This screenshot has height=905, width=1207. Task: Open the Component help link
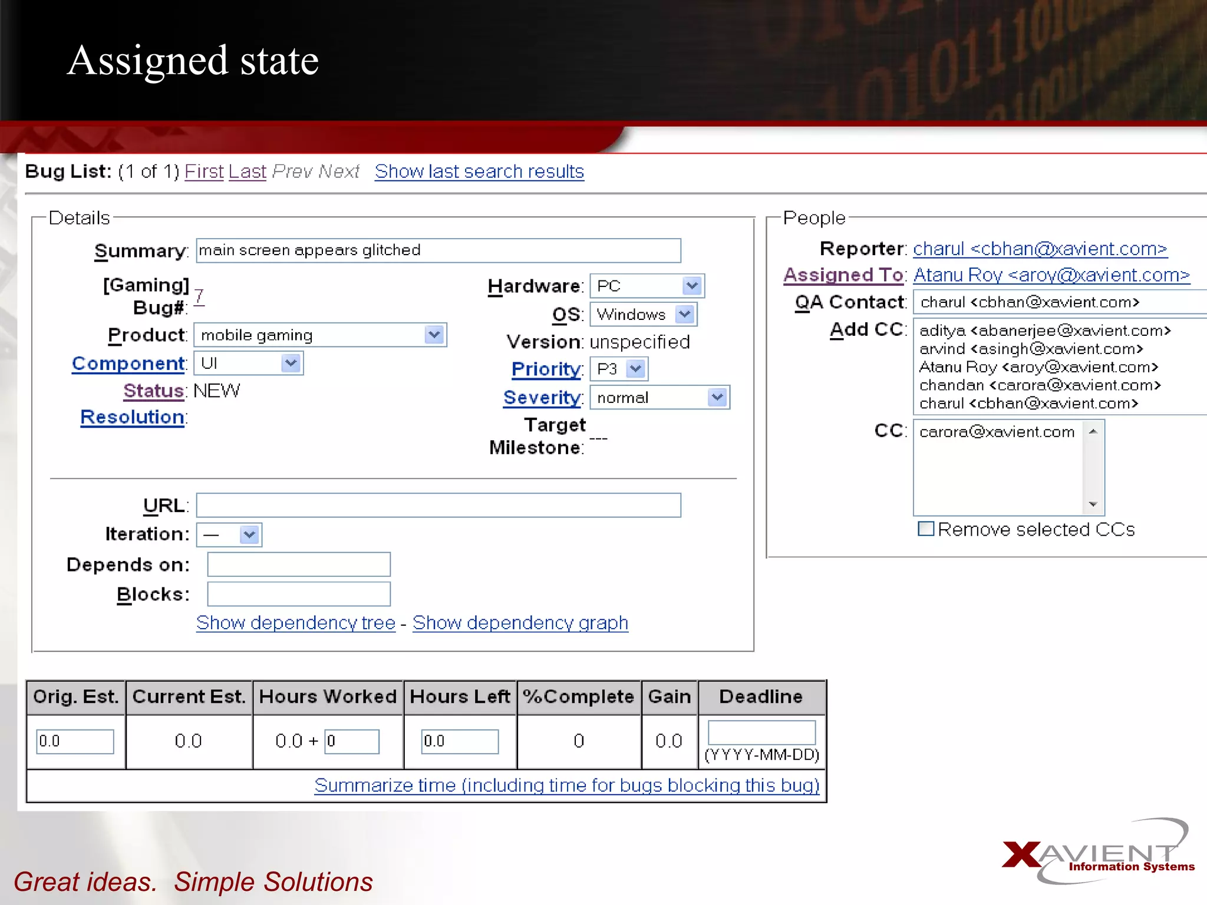128,364
